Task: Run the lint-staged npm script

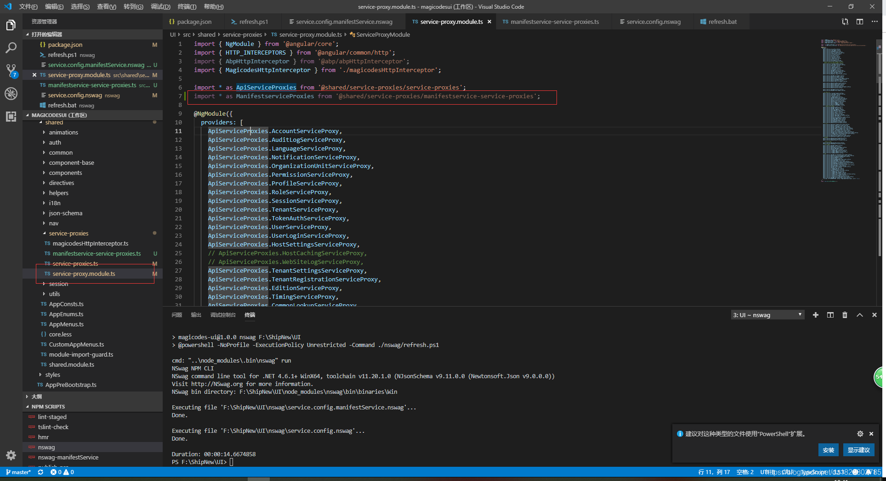Action: [52, 417]
